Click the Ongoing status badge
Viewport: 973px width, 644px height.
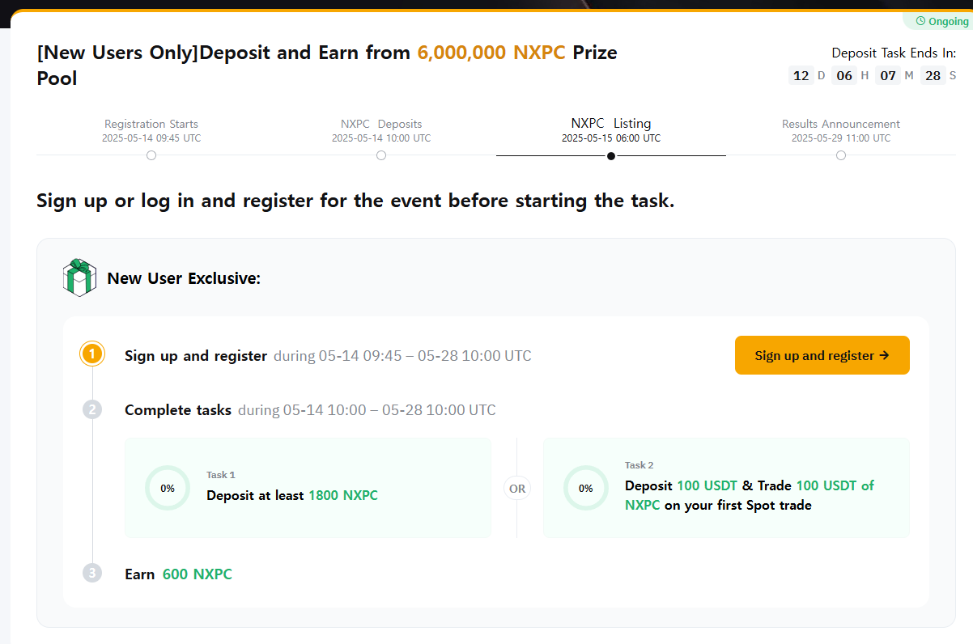click(x=938, y=22)
